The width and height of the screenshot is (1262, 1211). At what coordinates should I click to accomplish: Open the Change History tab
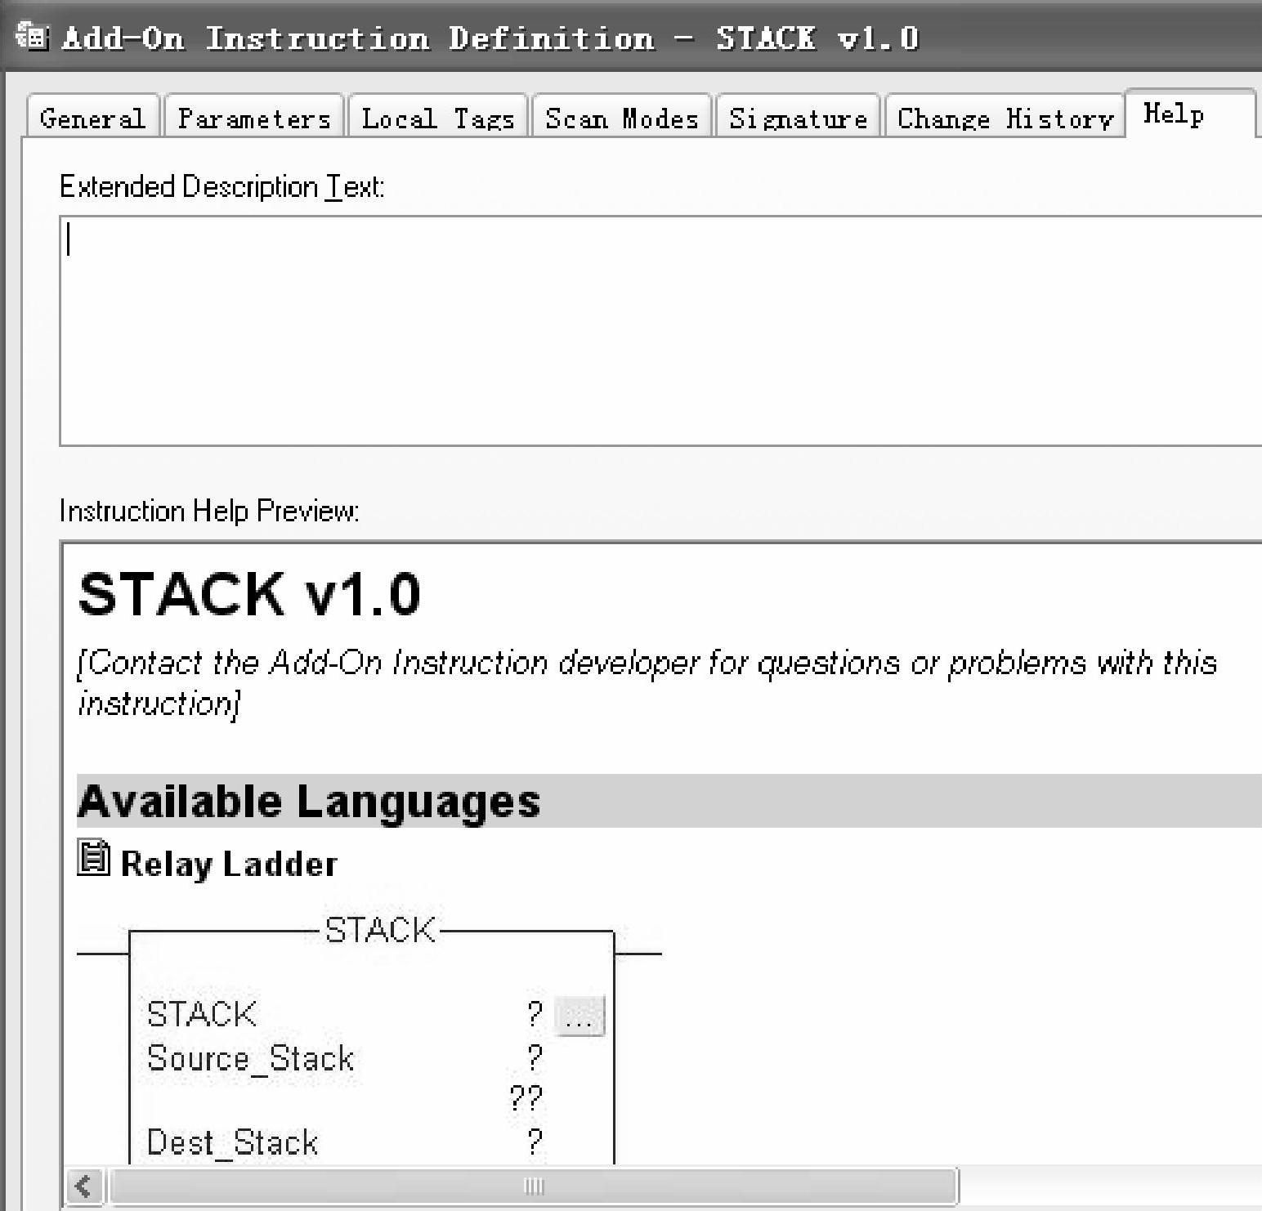[1005, 119]
